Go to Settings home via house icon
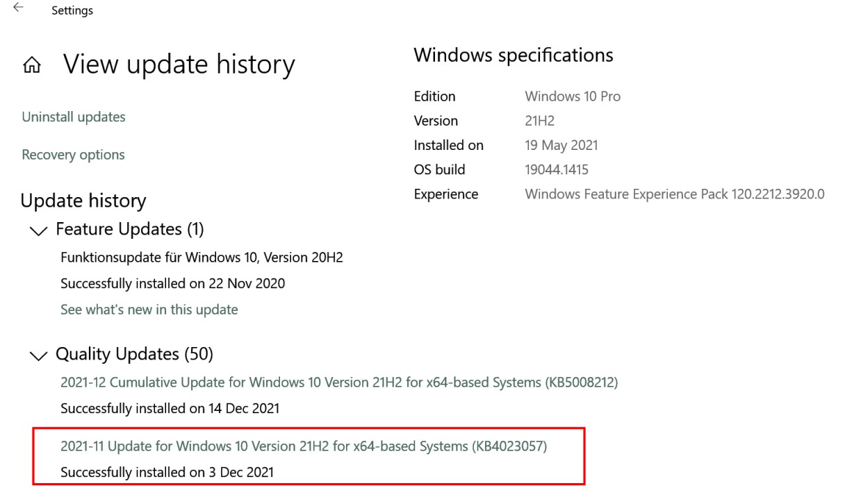The width and height of the screenshot is (845, 497). click(33, 66)
